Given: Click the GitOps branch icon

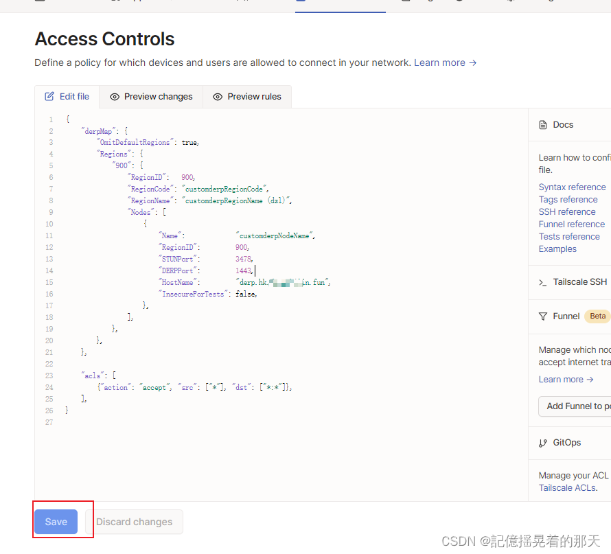Looking at the screenshot, I should [543, 443].
